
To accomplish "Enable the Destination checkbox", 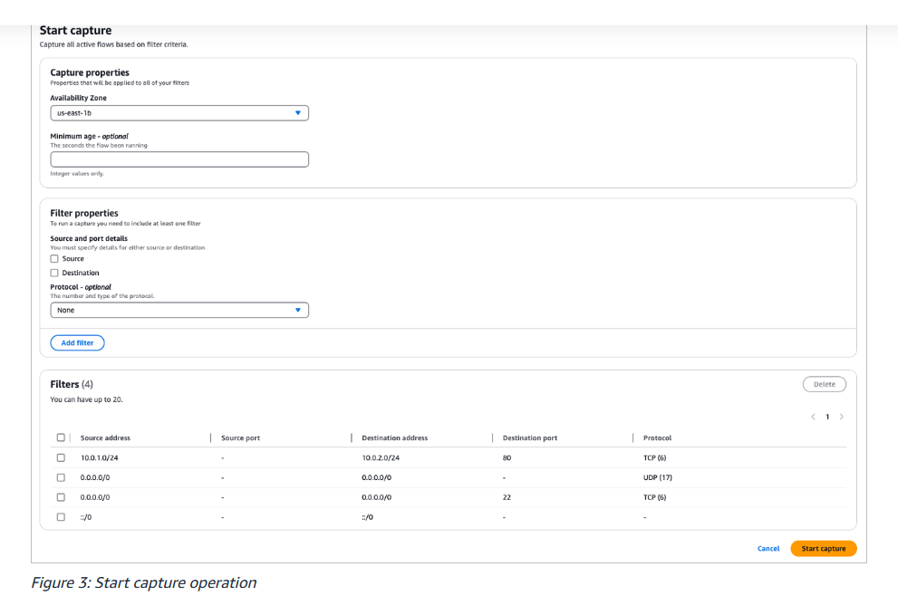I will click(x=54, y=273).
